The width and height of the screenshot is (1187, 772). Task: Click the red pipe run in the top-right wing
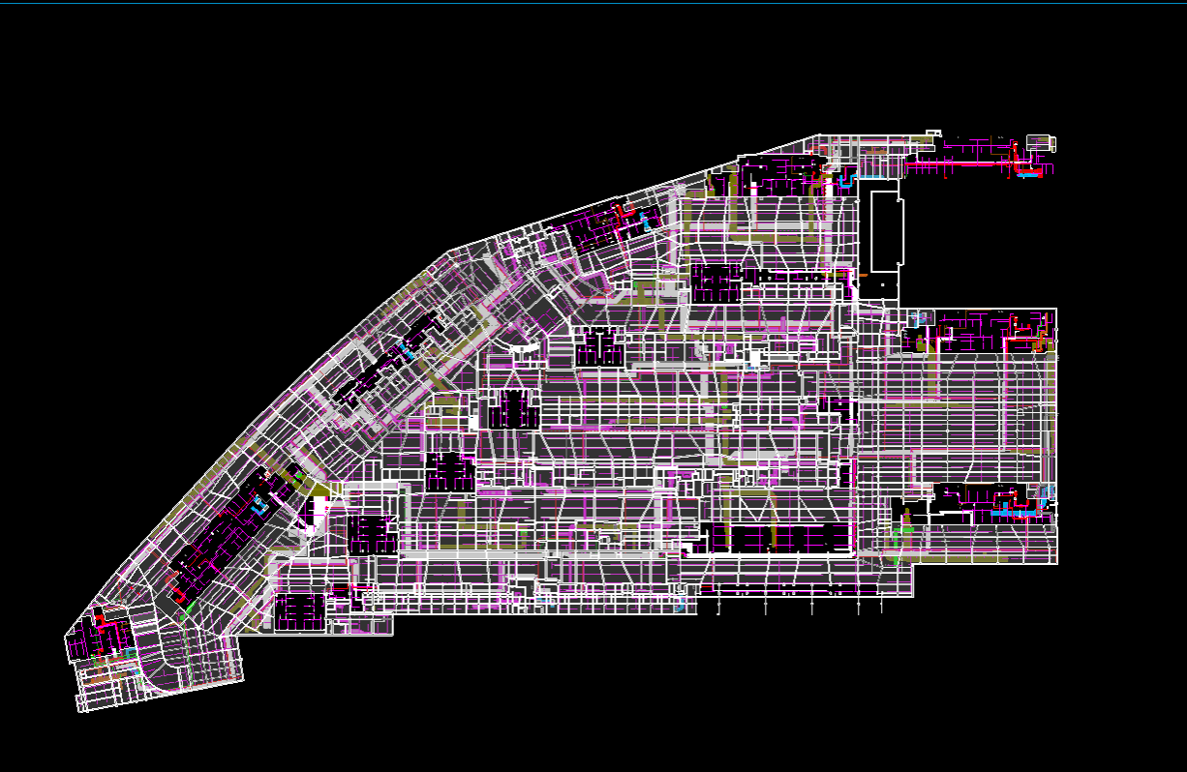point(968,165)
